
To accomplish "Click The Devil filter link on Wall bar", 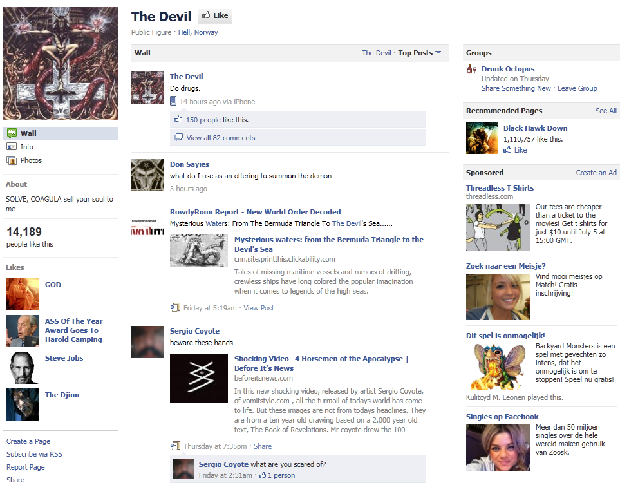I will tap(376, 53).
